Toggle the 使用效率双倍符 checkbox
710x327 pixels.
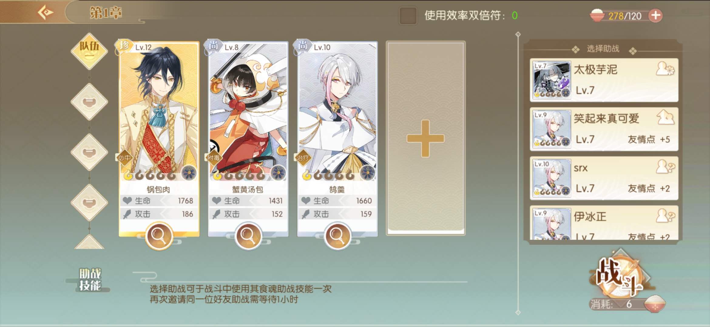408,15
